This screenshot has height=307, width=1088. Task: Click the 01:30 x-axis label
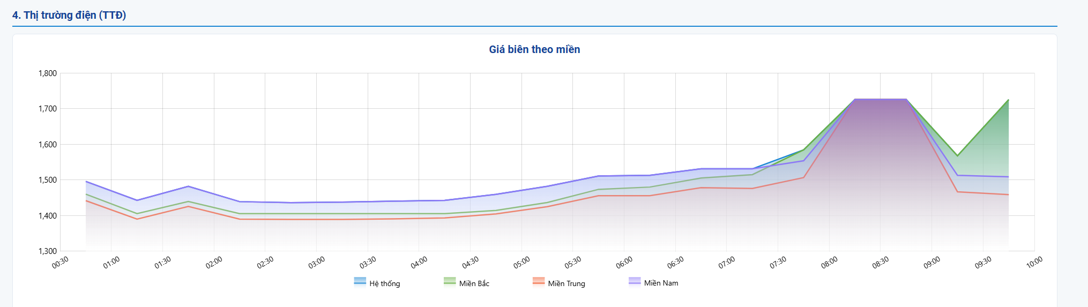(x=162, y=263)
